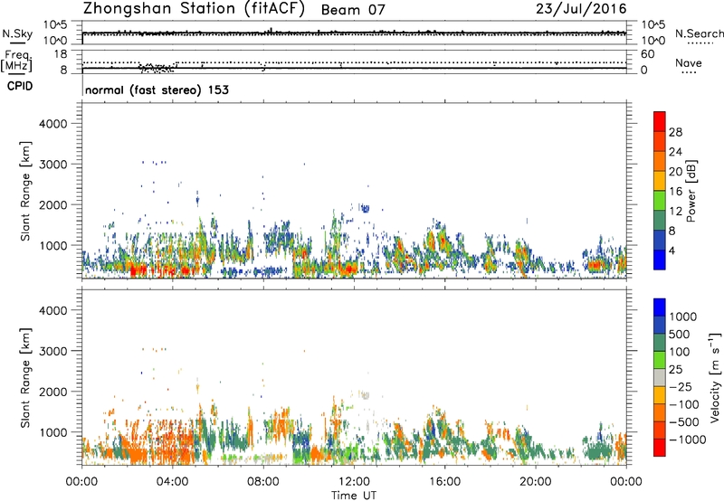
Task: Click the 18 tick on the frequency axis
Action: click(61, 54)
